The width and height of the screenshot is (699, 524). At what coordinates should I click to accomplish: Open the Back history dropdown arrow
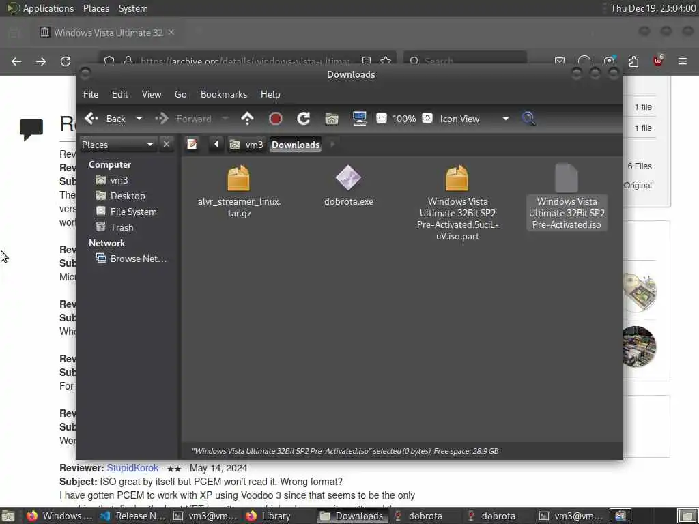(x=139, y=119)
